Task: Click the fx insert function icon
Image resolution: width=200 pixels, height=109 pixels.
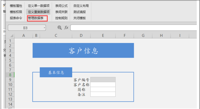Action: coord(66,27)
